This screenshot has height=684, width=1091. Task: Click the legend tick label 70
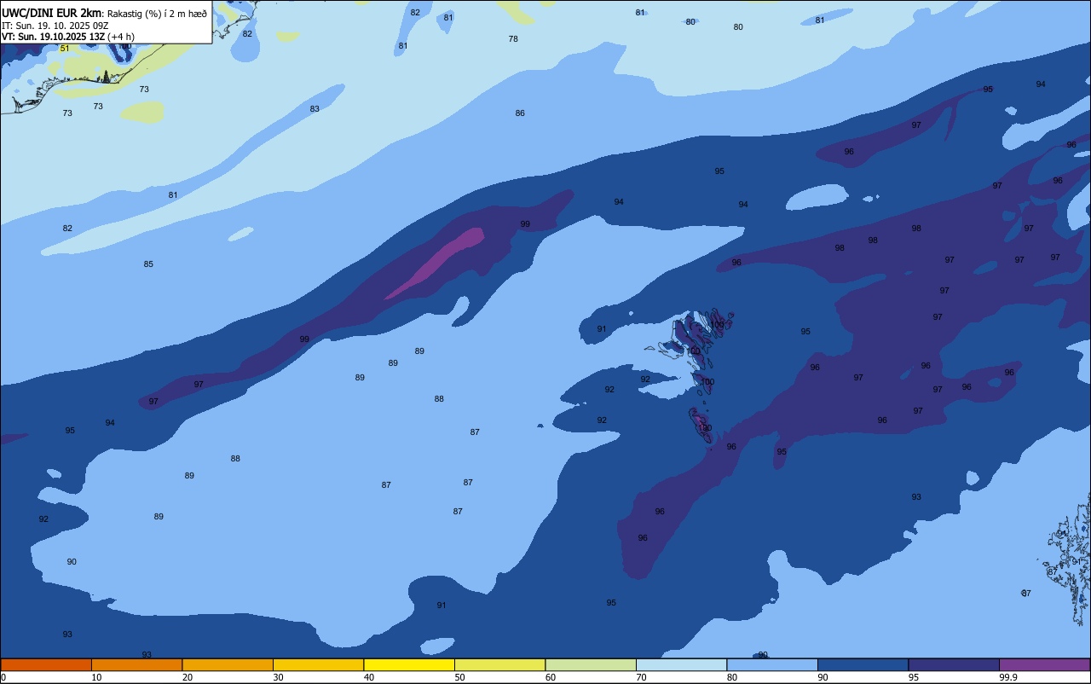click(x=641, y=677)
